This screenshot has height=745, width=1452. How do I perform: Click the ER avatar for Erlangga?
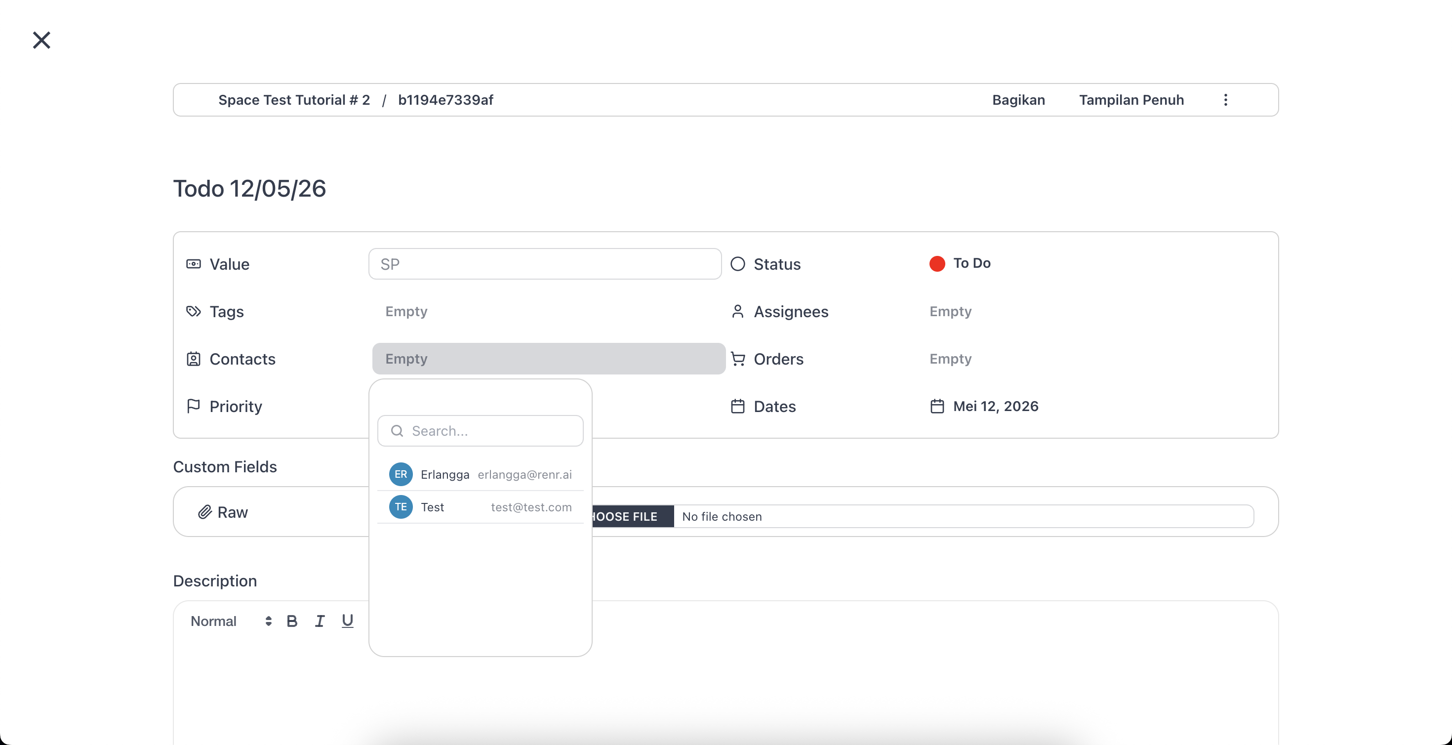coord(401,474)
